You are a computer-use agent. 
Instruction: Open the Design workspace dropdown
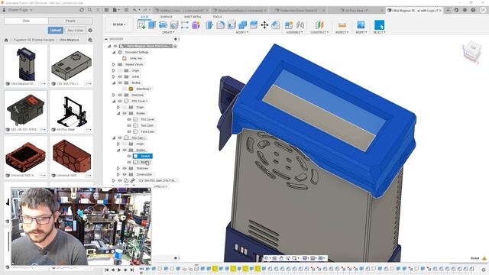(x=119, y=24)
